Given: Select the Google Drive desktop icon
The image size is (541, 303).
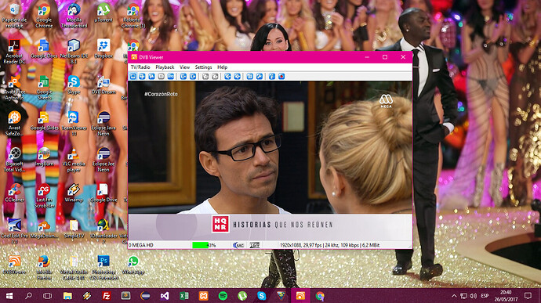Looking at the screenshot, I should pos(103,193).
